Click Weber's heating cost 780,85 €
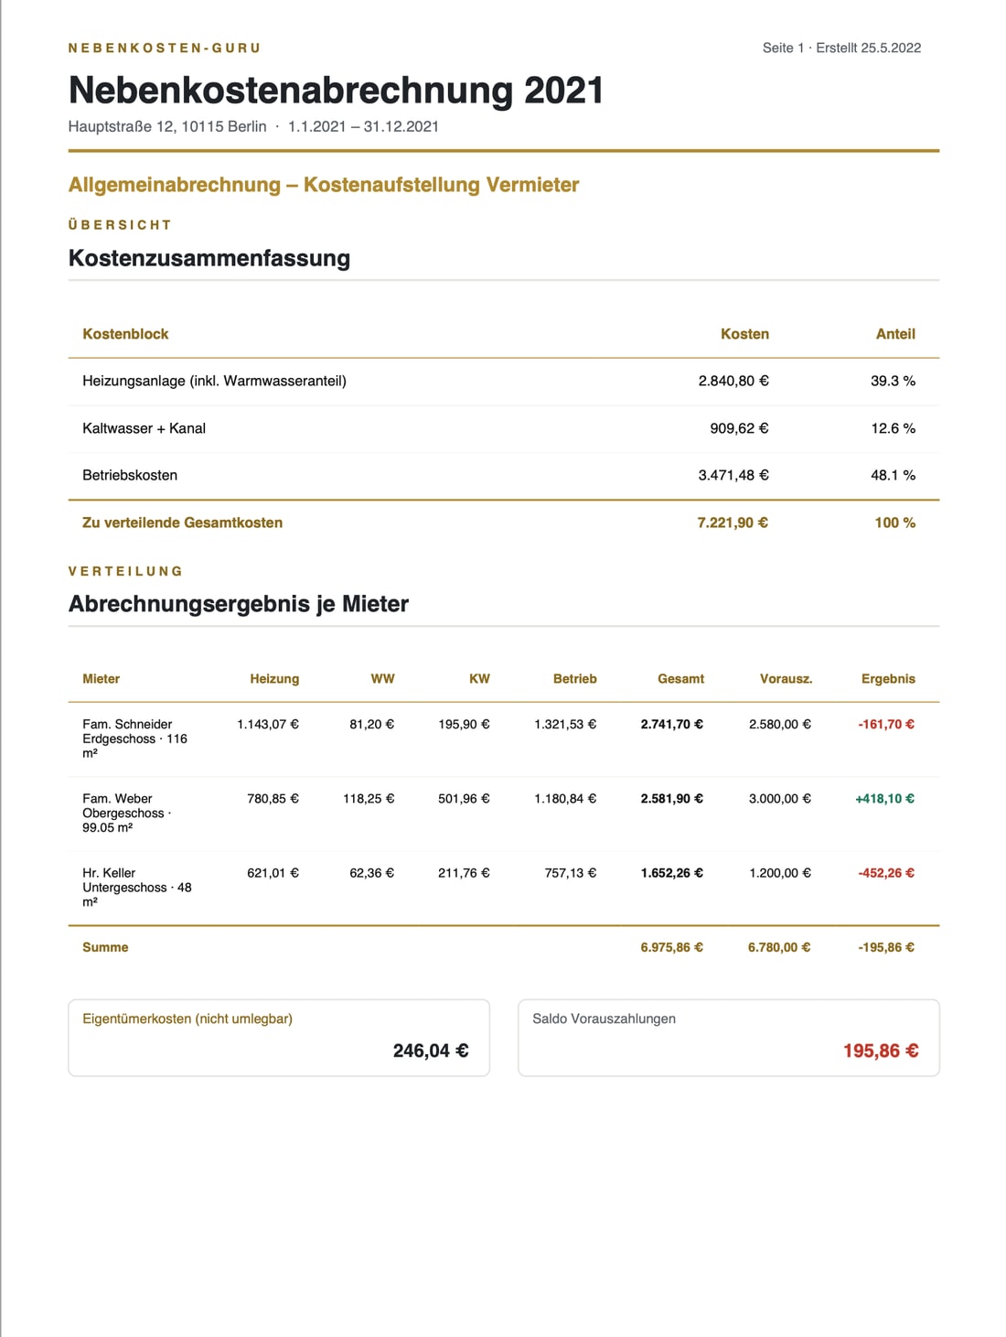Screen dimensions: 1006x1337 pos(273,799)
